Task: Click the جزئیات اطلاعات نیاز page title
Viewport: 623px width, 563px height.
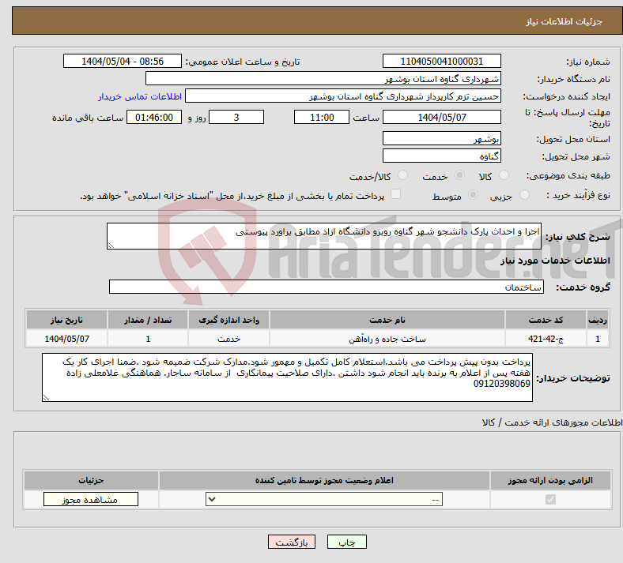Action: click(564, 21)
